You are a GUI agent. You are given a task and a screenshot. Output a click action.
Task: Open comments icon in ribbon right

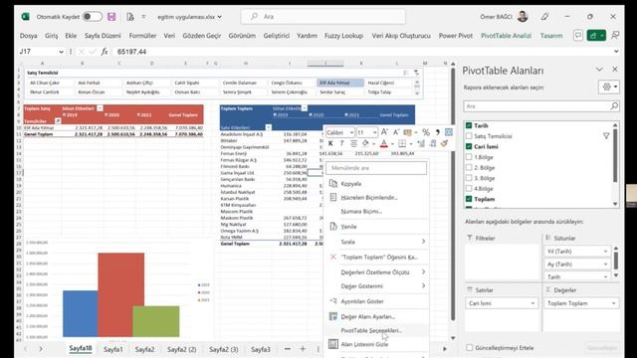[577, 36]
